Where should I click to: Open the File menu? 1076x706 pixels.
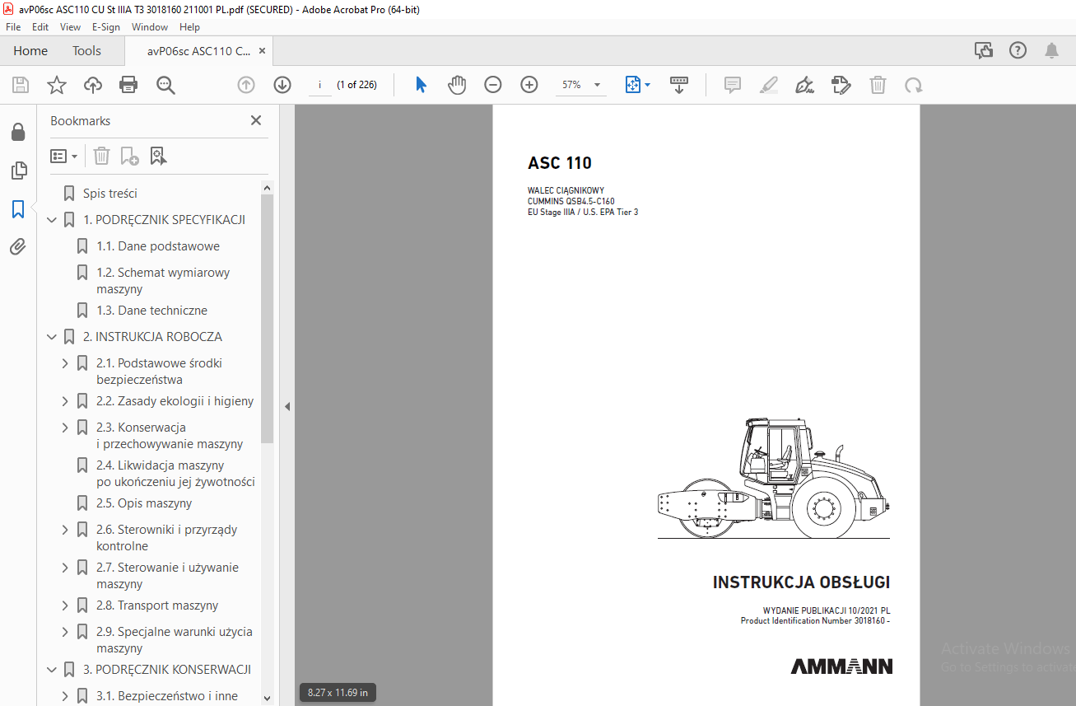[13, 27]
